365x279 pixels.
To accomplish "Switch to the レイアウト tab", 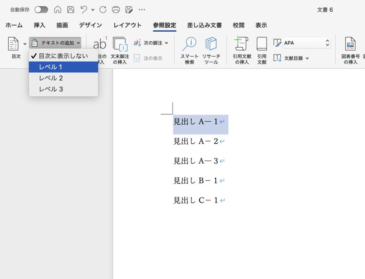I will click(128, 25).
